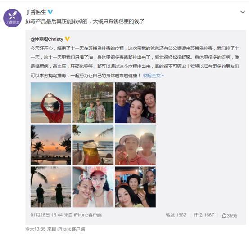The image size is (249, 236).
Task: Open the palm tree sunset photo
Action: 51,145
